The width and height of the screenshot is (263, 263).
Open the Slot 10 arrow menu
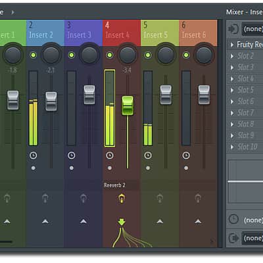(x=232, y=147)
